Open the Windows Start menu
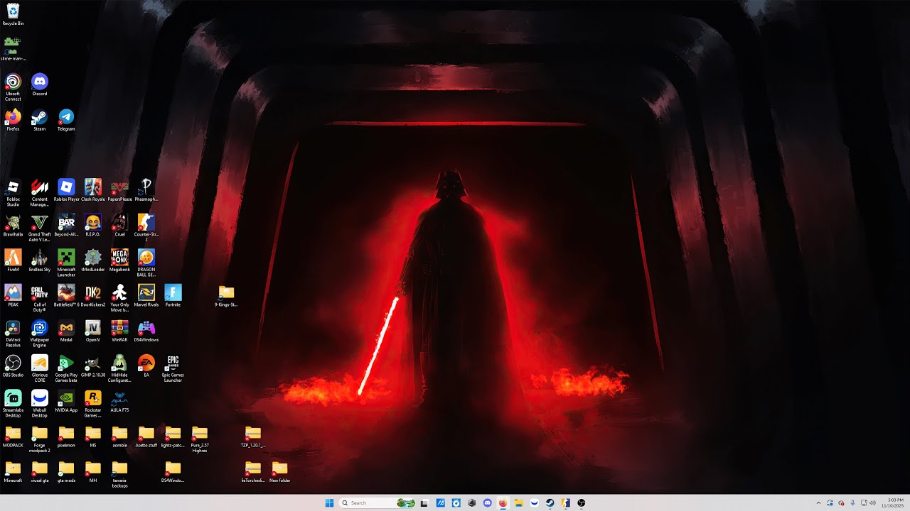The height and width of the screenshot is (511, 910). point(329,502)
